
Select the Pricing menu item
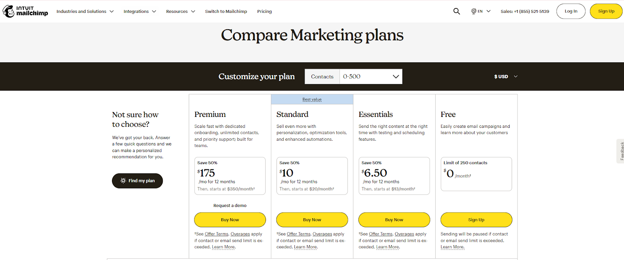tap(264, 11)
